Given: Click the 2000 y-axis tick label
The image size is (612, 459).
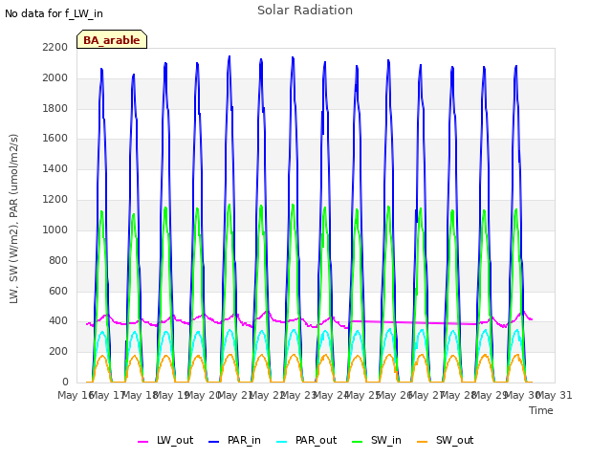Looking at the screenshot, I should pos(55,78).
